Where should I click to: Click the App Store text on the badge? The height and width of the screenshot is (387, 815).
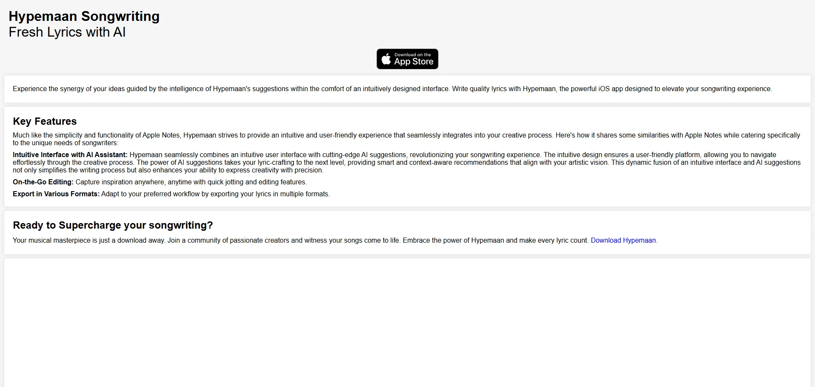coord(413,62)
